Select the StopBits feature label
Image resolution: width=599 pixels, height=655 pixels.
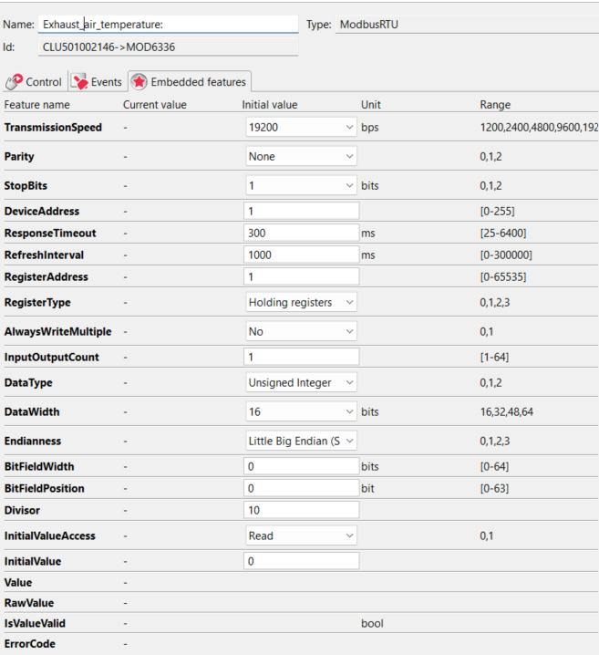26,185
